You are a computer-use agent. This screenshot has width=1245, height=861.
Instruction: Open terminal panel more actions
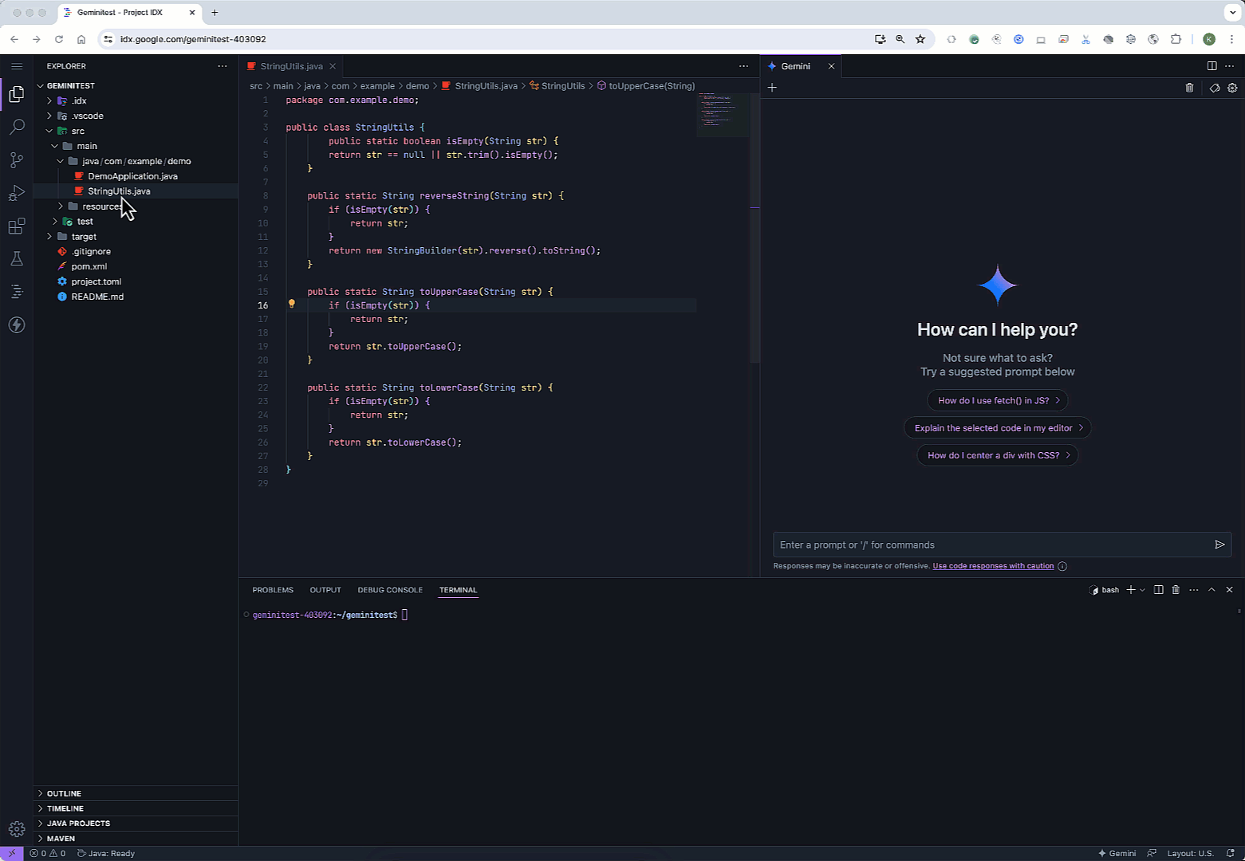click(1193, 590)
